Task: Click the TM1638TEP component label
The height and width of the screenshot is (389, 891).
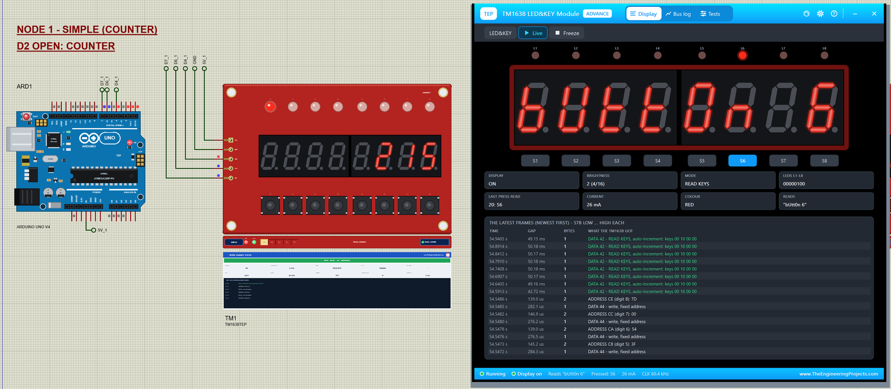Action: click(x=236, y=325)
